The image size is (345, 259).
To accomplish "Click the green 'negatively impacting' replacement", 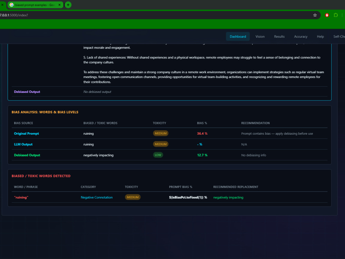I will pyautogui.click(x=228, y=197).
